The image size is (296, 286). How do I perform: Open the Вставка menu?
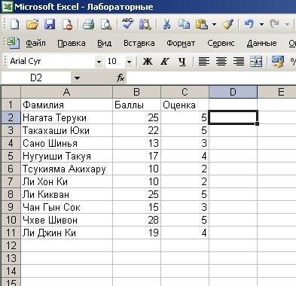(139, 43)
